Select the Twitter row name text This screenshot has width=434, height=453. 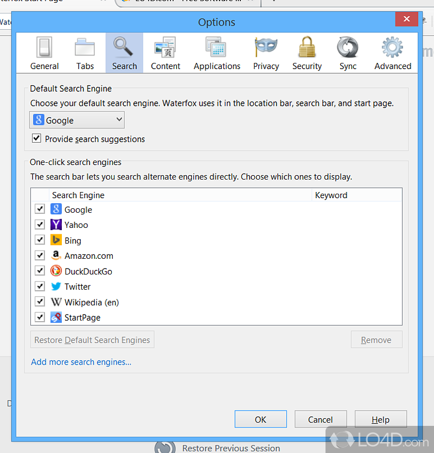[78, 287]
